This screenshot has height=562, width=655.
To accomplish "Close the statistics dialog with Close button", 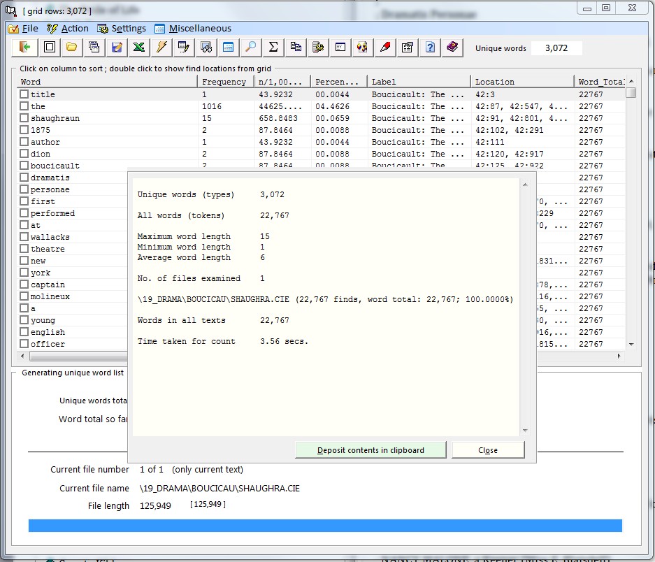I will point(488,450).
